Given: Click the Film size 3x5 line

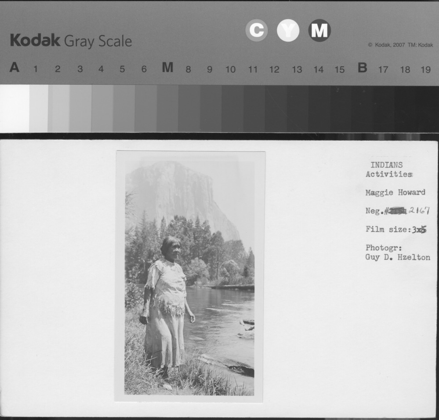Looking at the screenshot, I should [x=395, y=229].
